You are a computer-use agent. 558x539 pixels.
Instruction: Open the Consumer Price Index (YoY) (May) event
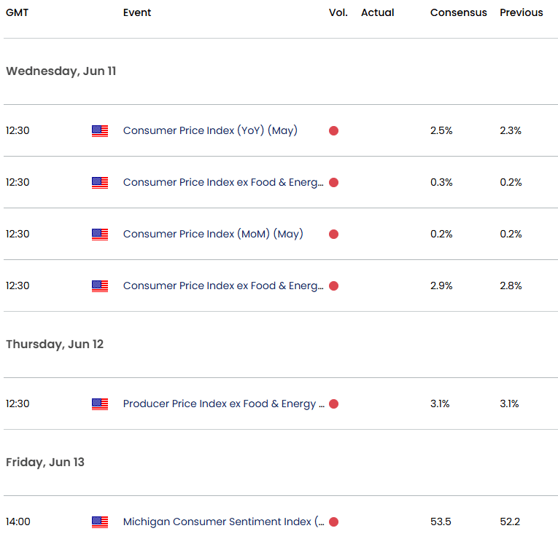[x=210, y=131]
